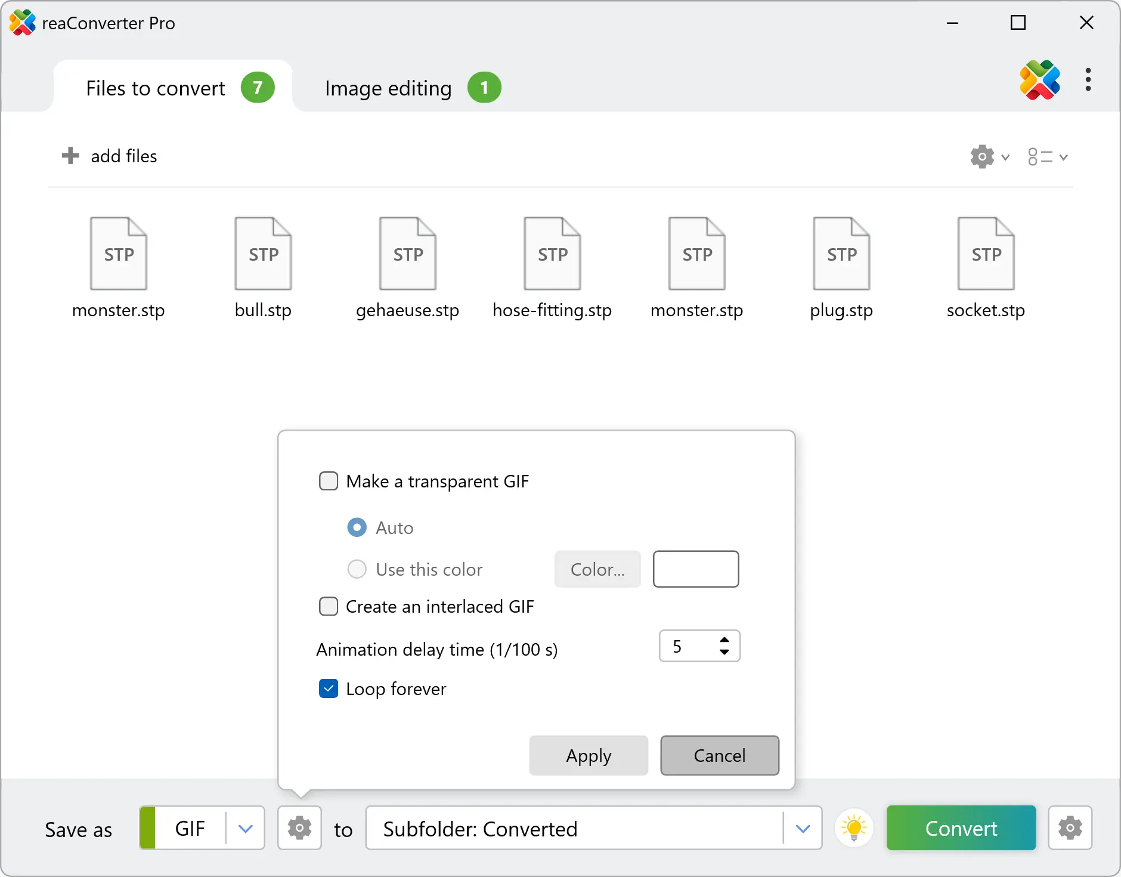The image size is (1121, 877).
Task: Expand the GIF format dropdown arrow
Action: tap(246, 828)
